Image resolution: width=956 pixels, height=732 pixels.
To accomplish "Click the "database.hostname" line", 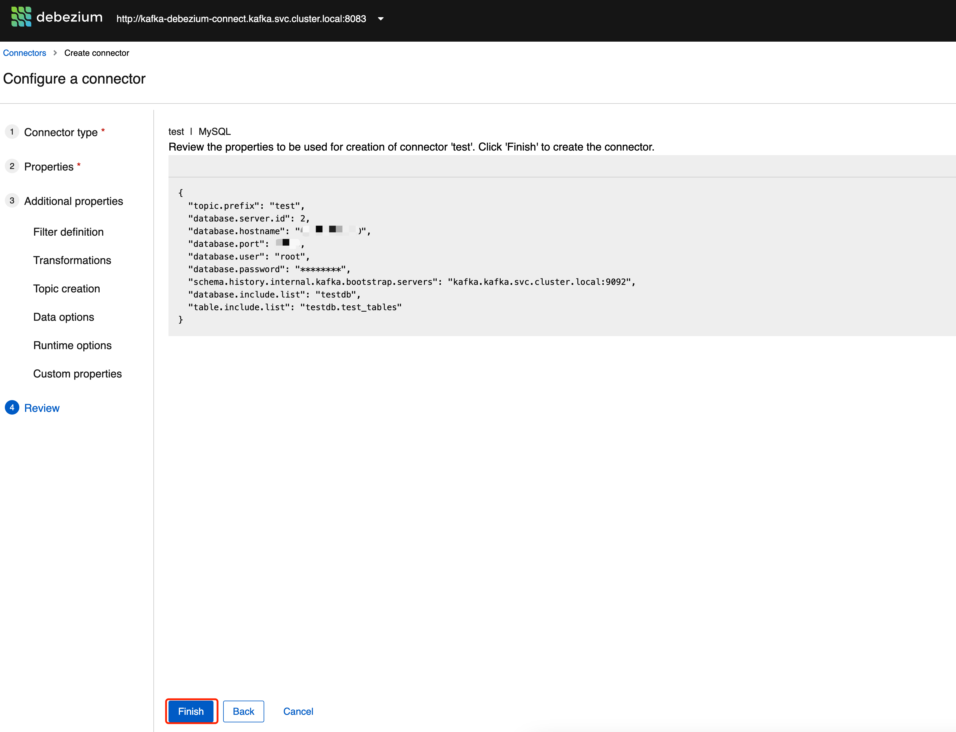I will (x=279, y=231).
